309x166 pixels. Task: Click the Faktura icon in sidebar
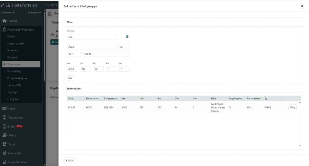click(4, 135)
